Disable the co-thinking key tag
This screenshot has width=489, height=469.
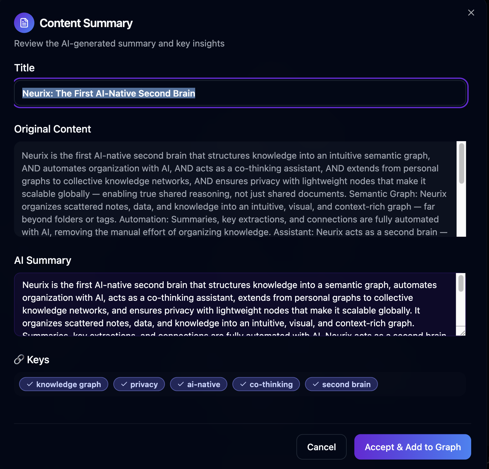pyautogui.click(x=266, y=384)
